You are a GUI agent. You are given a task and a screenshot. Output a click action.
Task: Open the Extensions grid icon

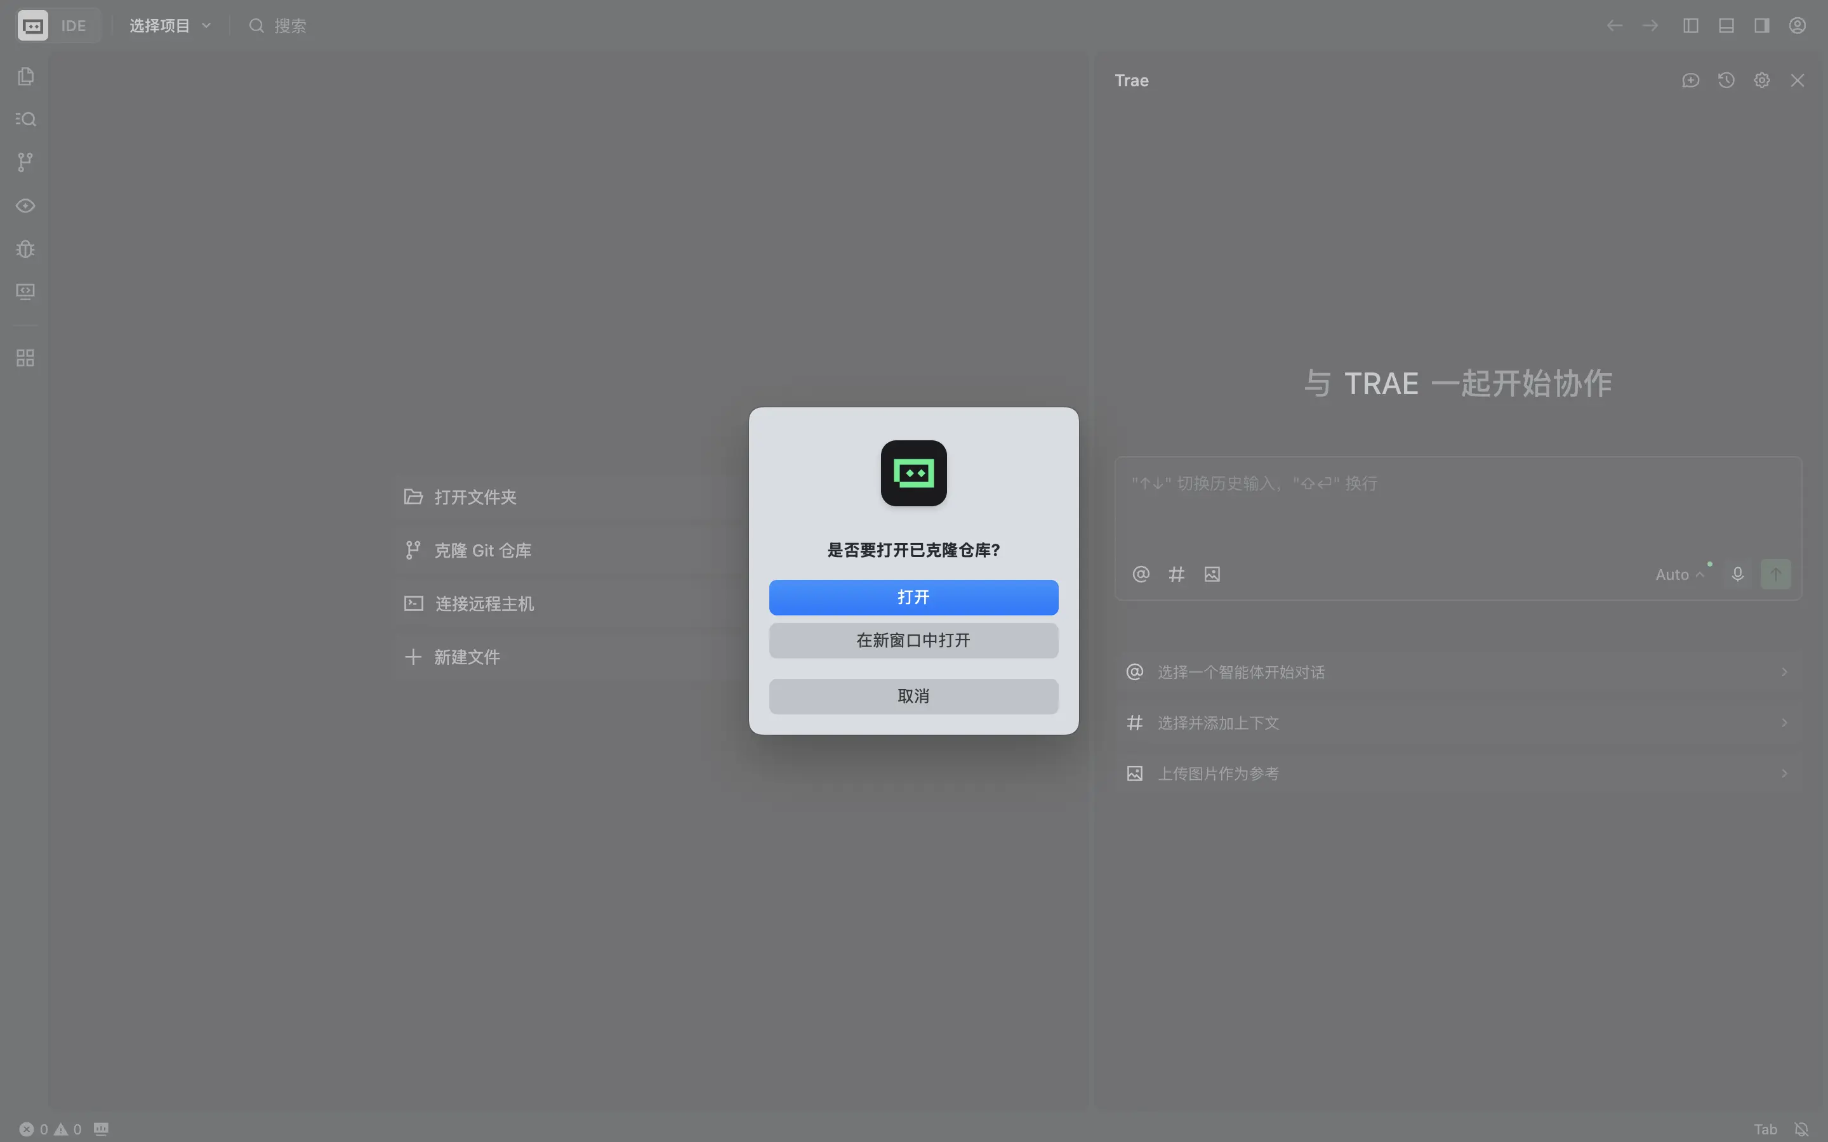[25, 358]
